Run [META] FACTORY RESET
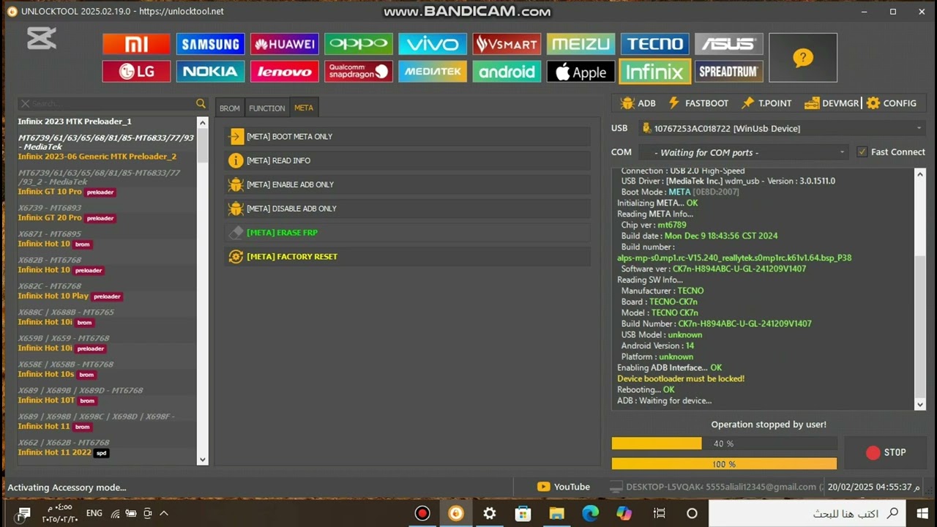937x527 pixels. coord(407,257)
